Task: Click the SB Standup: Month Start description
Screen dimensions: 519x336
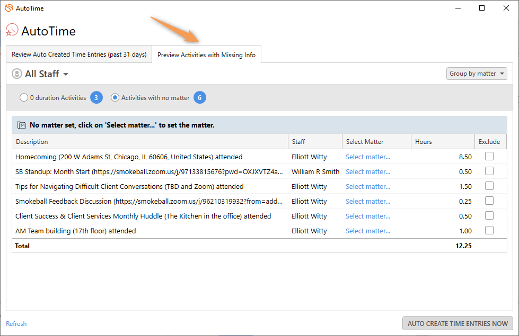Action: [149, 172]
